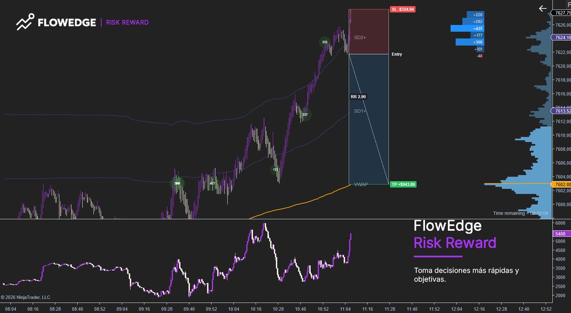The height and width of the screenshot is (313, 571).
Task: Click the +101 delta bar
Action: 479,49
